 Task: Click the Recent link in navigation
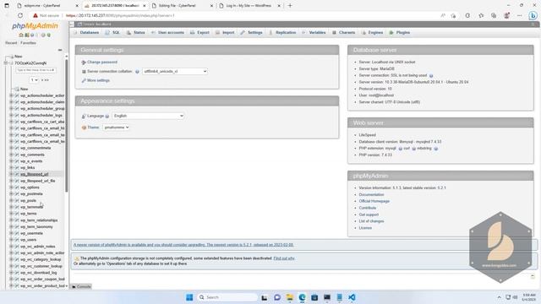11,43
